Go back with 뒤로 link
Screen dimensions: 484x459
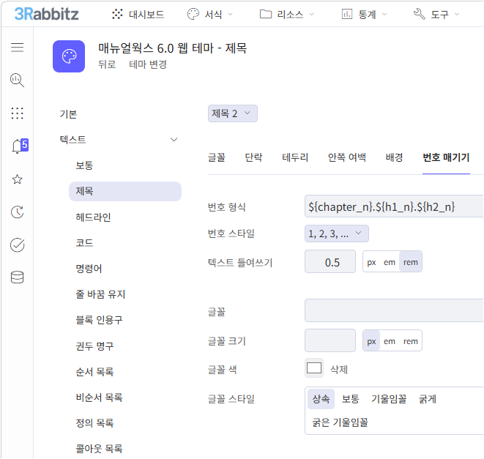(107, 64)
